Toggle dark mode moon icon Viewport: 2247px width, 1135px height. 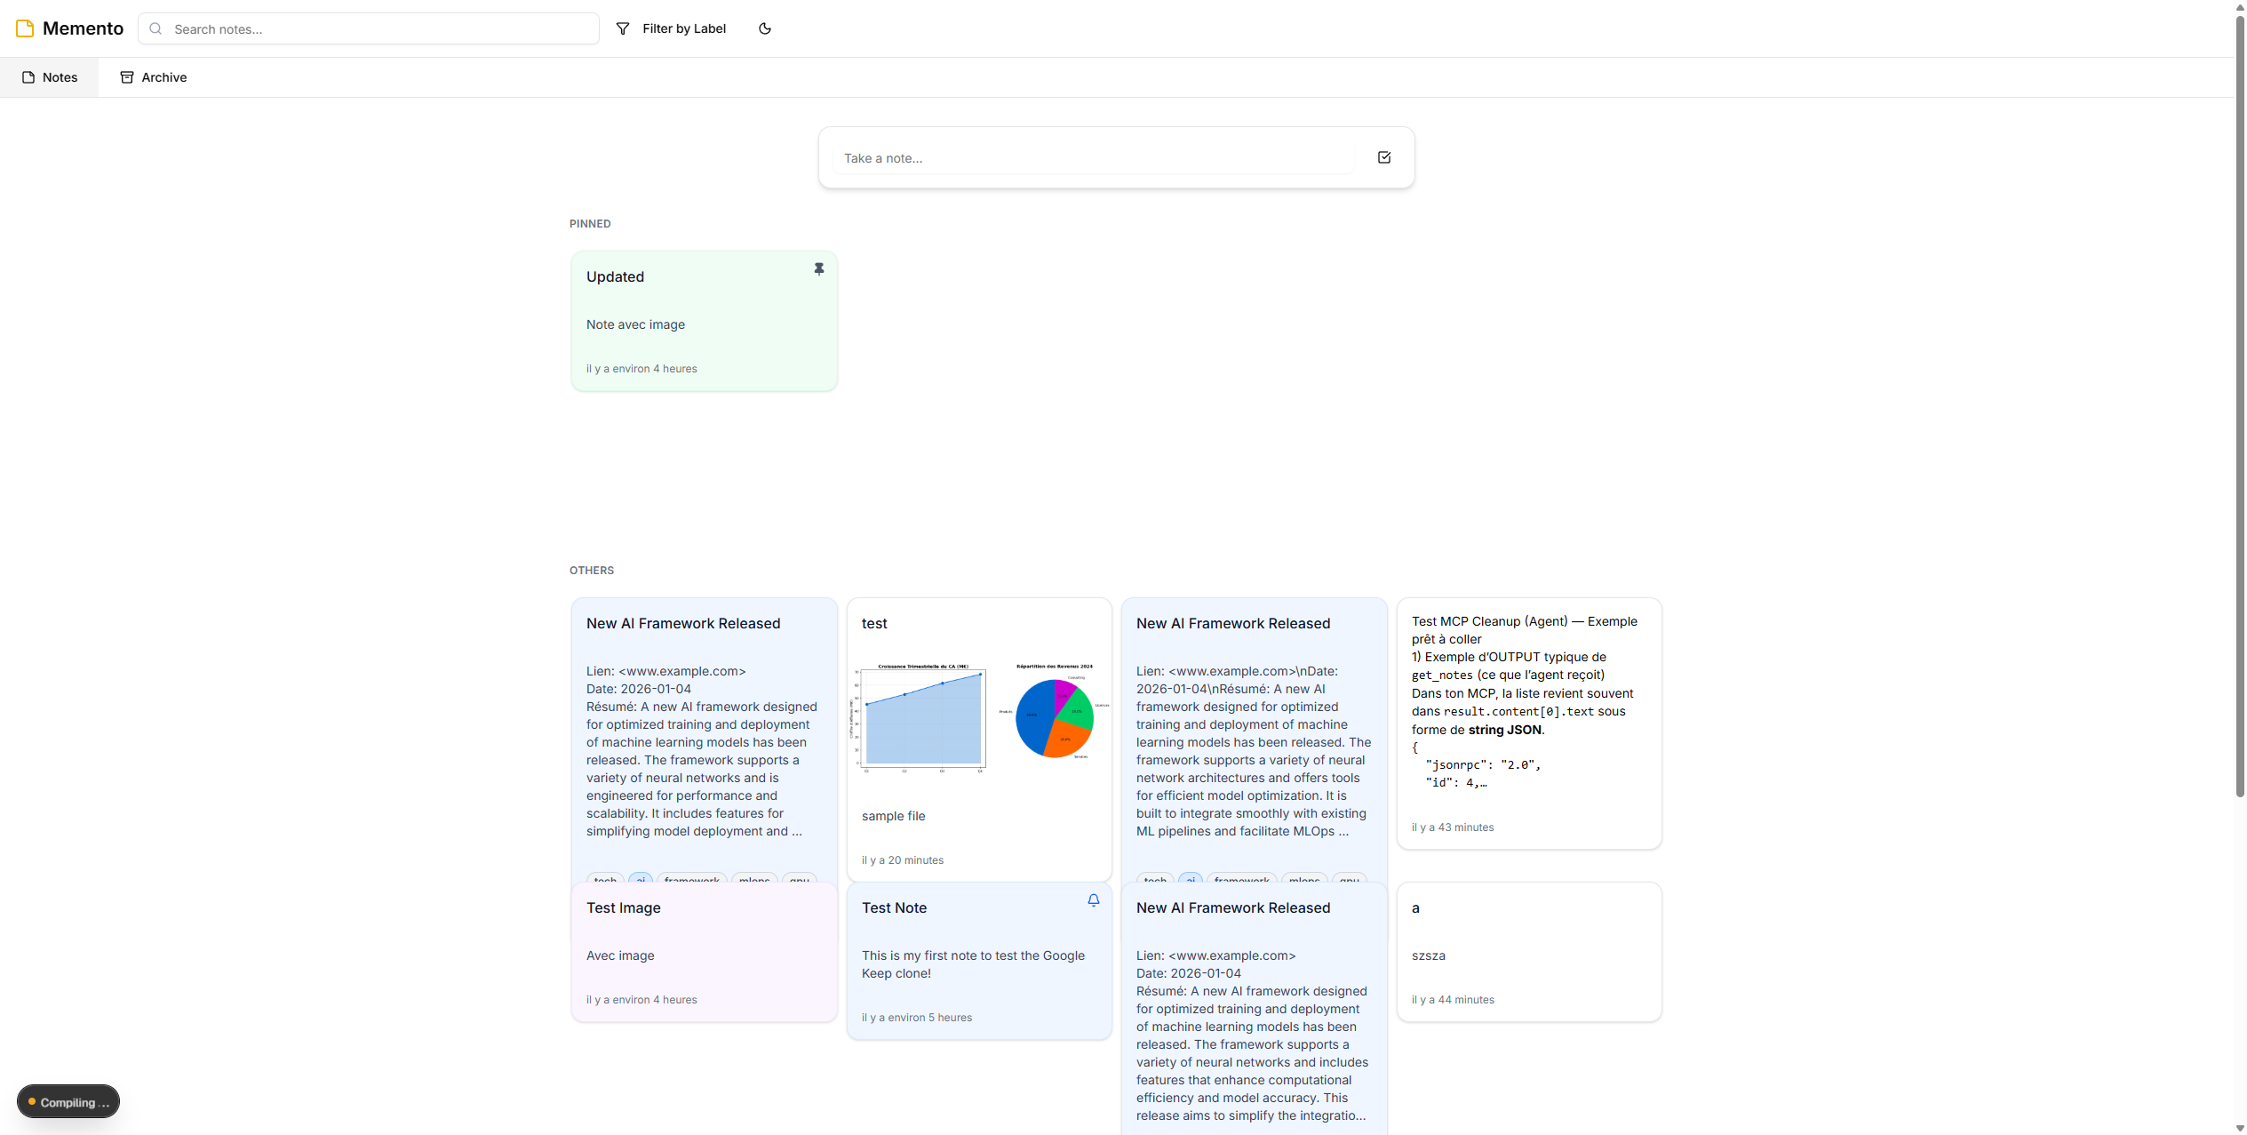pyautogui.click(x=764, y=28)
